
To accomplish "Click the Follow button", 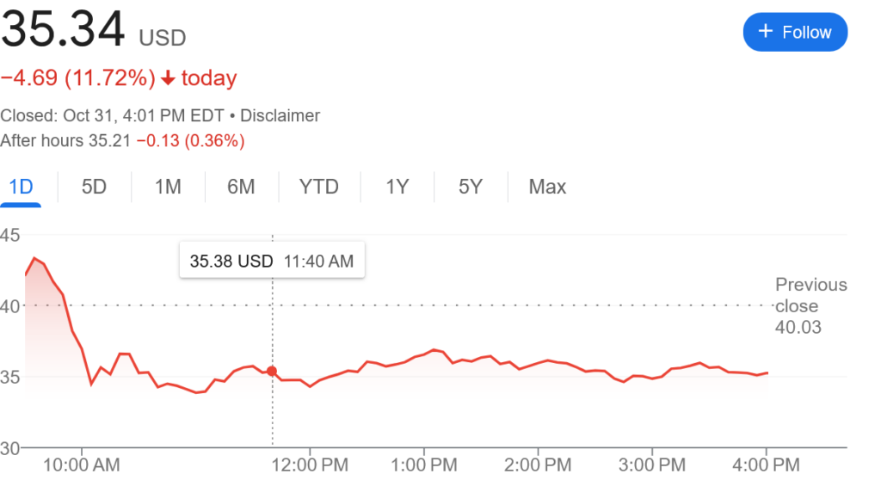I will (795, 33).
